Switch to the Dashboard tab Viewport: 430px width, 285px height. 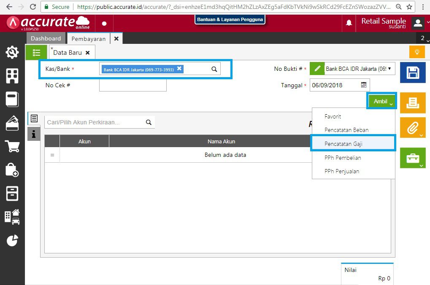coord(46,38)
